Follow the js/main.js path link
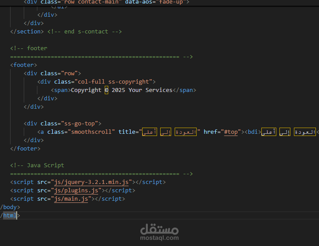The image size is (319, 246). 71,198
